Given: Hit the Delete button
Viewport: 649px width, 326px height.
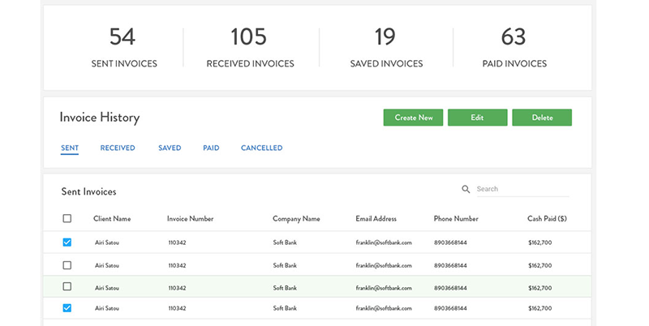Looking at the screenshot, I should pos(542,118).
